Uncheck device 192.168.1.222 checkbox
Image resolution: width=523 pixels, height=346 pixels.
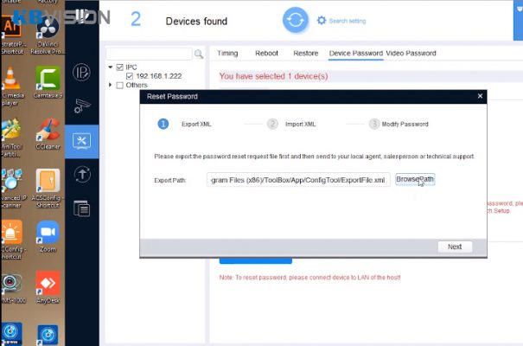tap(130, 76)
